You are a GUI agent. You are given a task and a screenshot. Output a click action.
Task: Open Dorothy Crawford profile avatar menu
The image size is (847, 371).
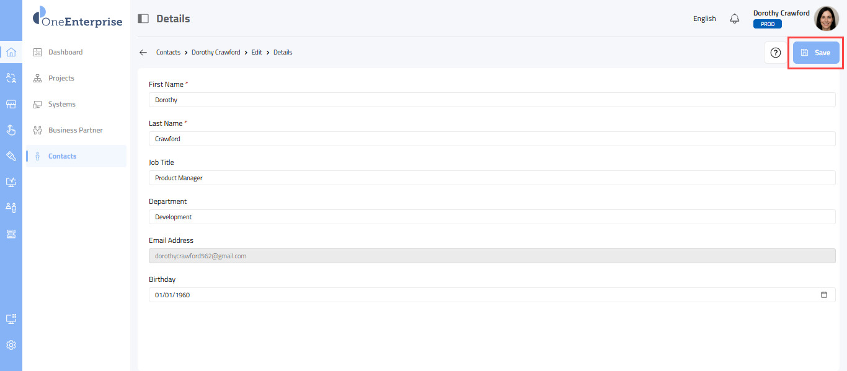click(826, 19)
